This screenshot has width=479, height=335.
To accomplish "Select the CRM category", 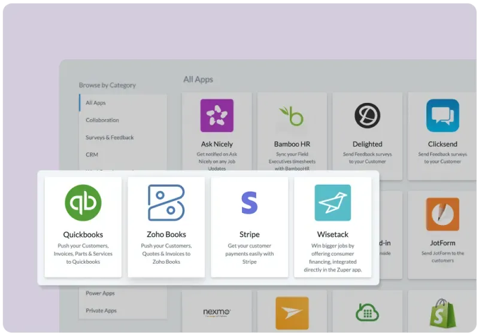I will click(x=92, y=155).
